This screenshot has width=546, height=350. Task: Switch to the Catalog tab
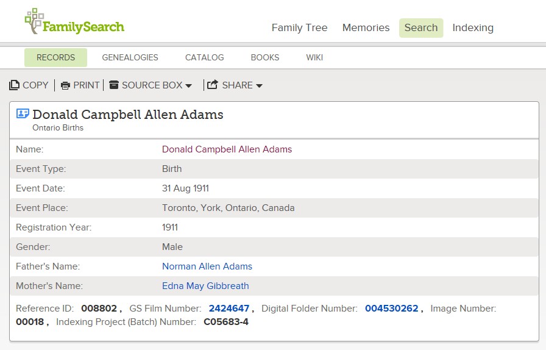204,57
